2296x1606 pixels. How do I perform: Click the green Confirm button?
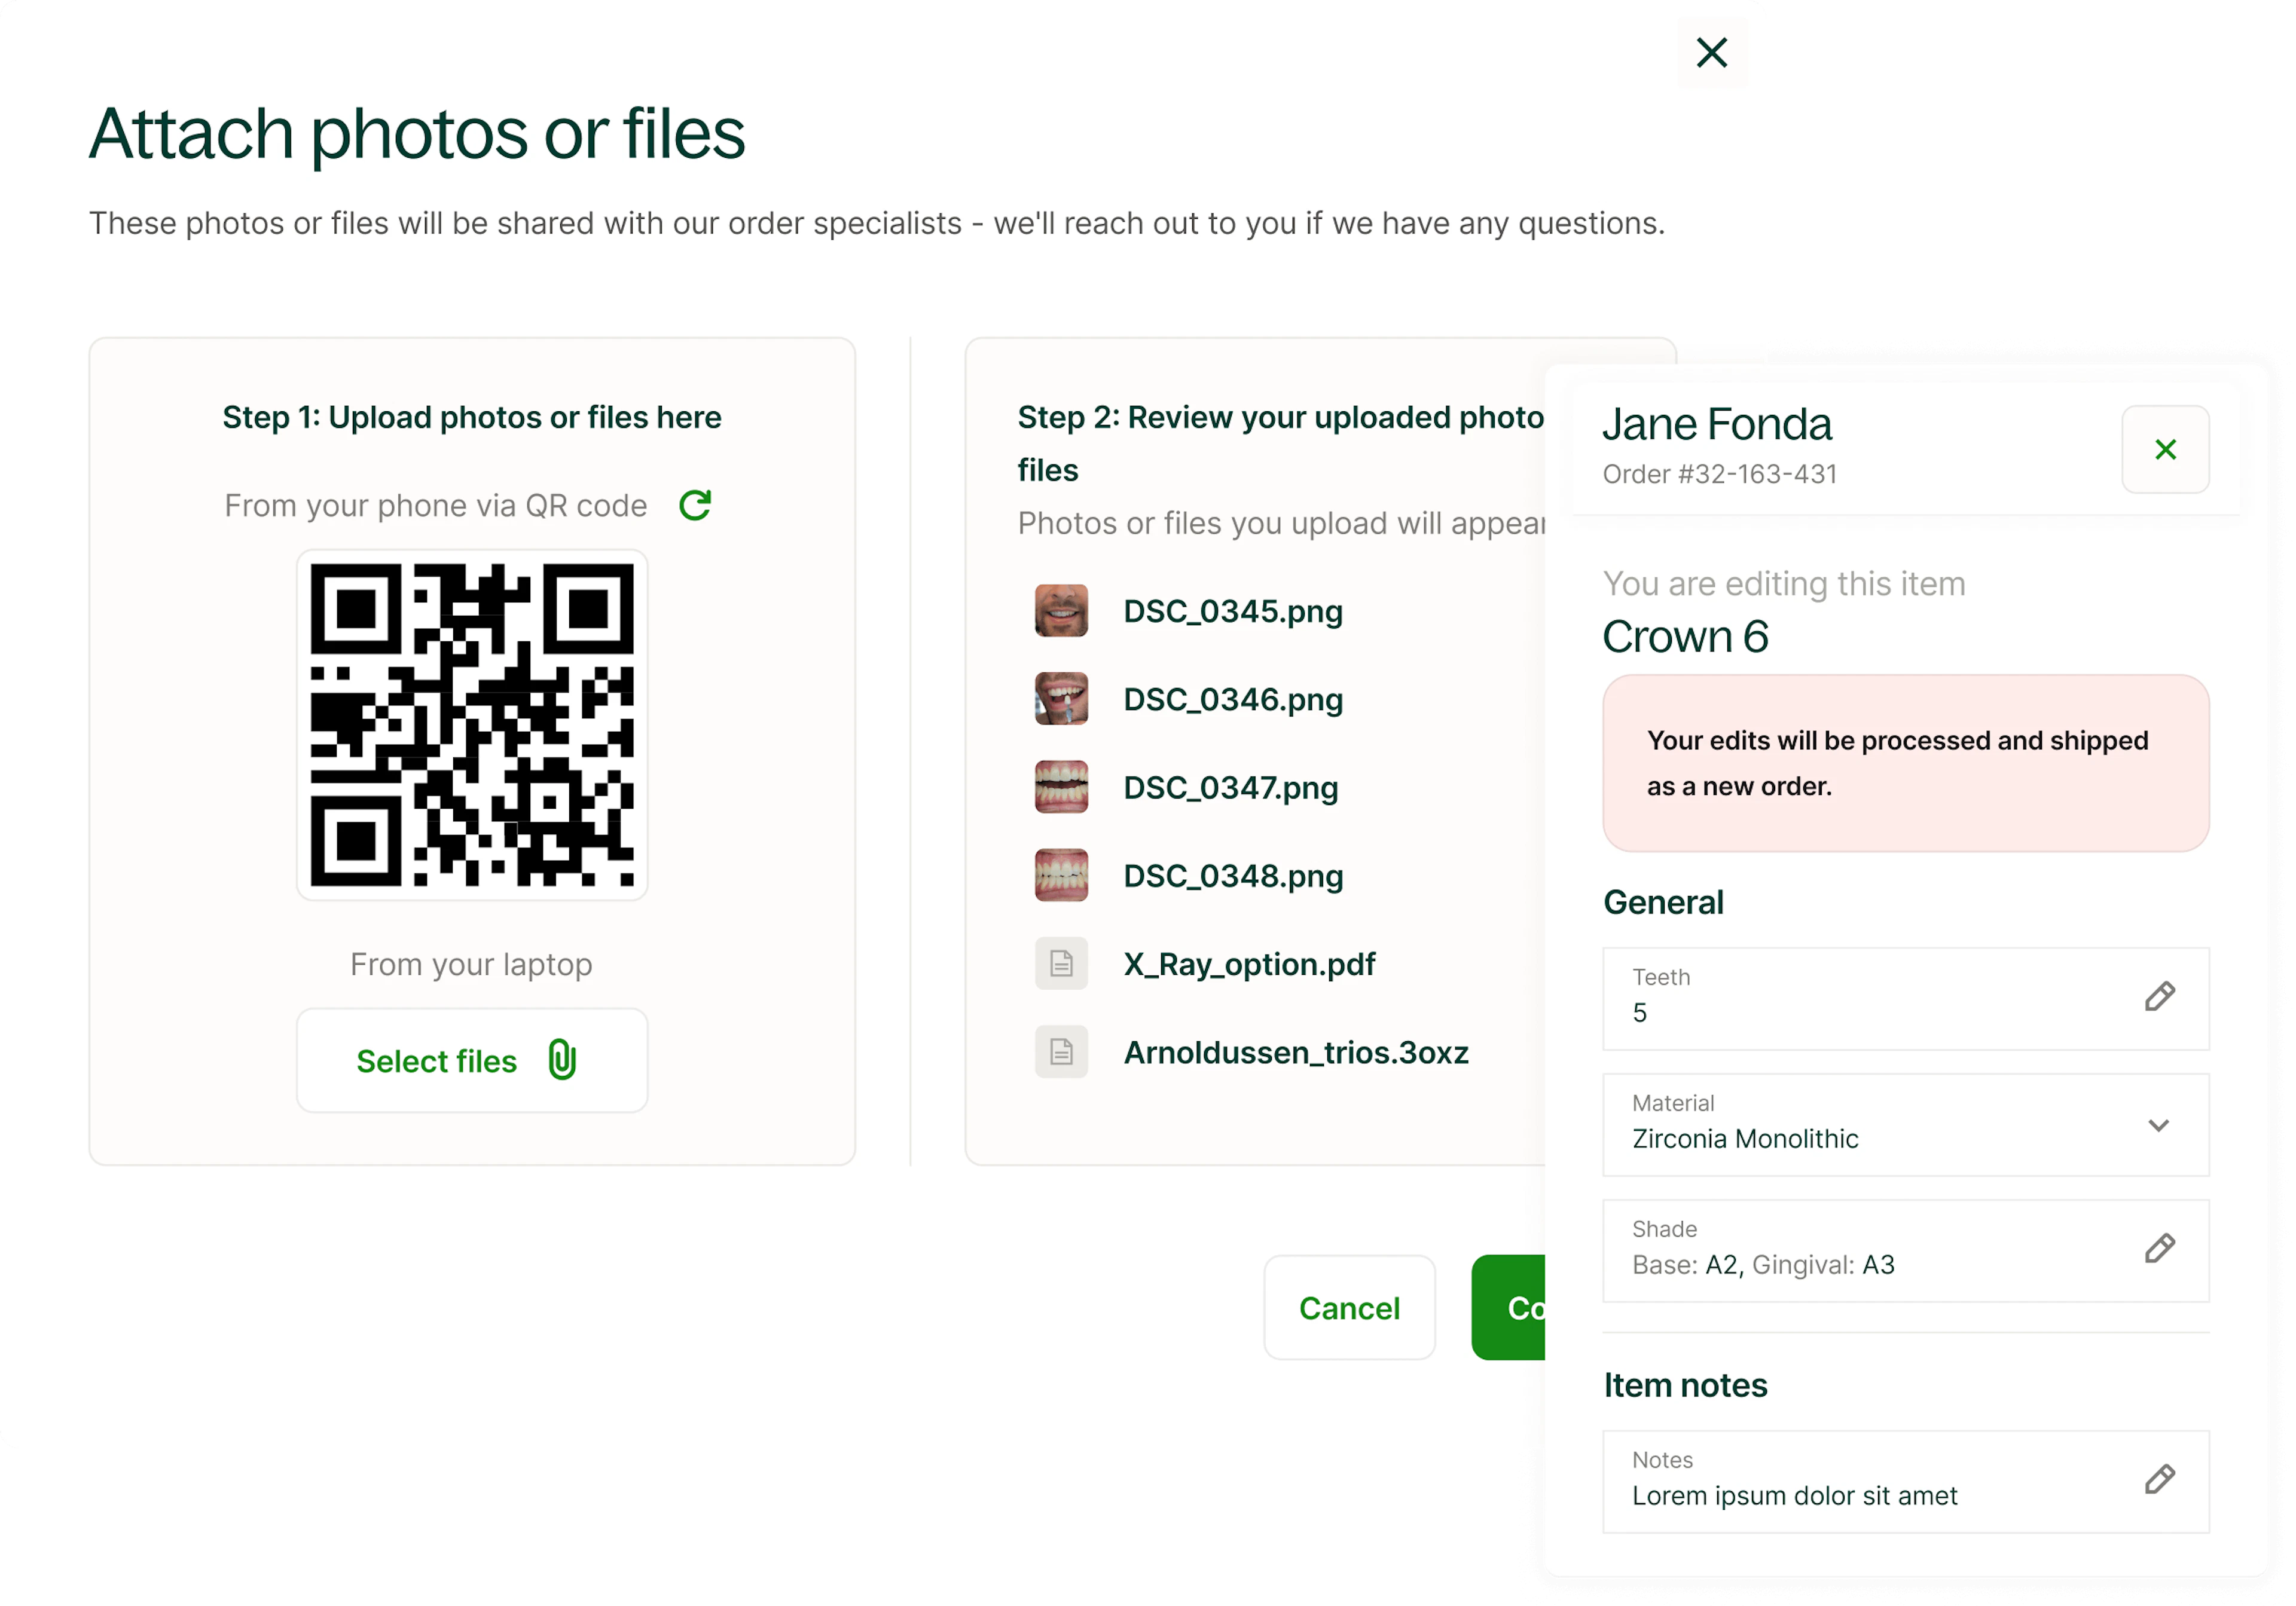(1509, 1307)
